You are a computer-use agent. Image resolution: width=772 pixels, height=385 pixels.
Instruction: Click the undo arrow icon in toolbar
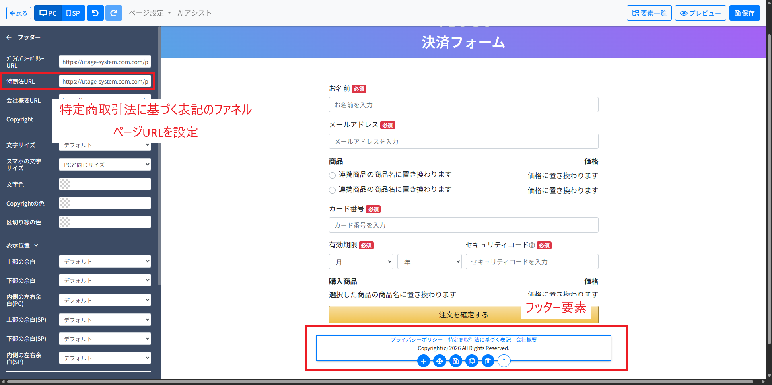(x=95, y=13)
